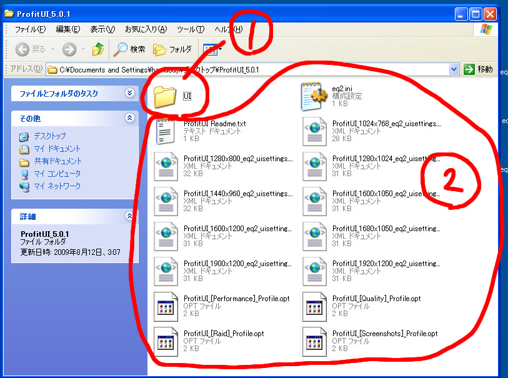
Task: Select ProfitUI Readme.txt file
Action: click(200, 131)
